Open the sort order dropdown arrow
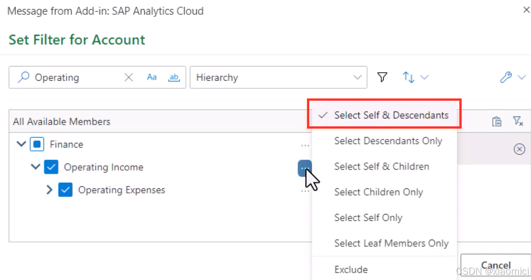Image resolution: width=531 pixels, height=280 pixels. 424,77
